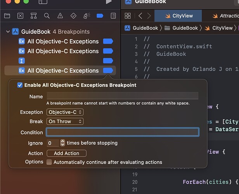Toggle the selected Exceptions breakpoint indicator
This screenshot has height=194, width=239.
108,71
